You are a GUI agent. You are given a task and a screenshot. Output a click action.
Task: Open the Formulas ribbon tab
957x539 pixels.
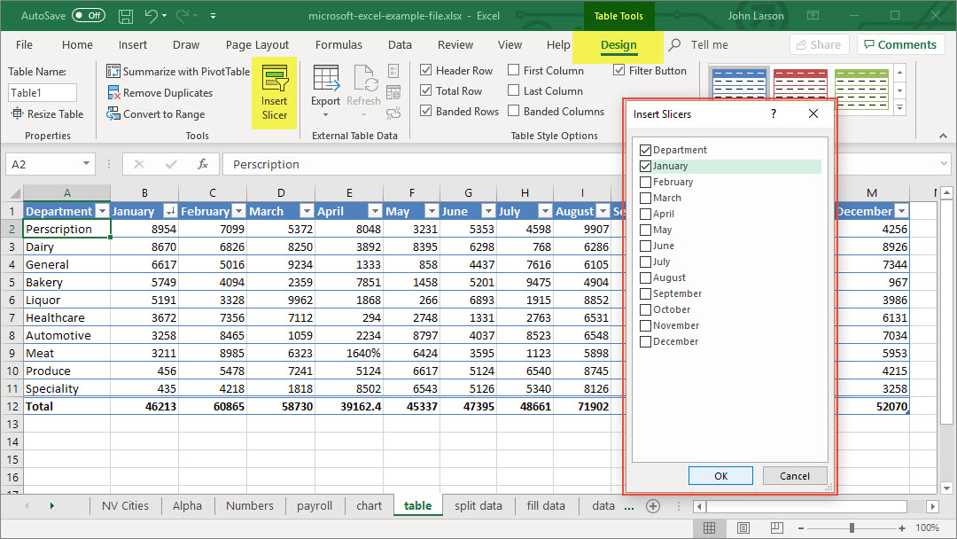click(338, 45)
